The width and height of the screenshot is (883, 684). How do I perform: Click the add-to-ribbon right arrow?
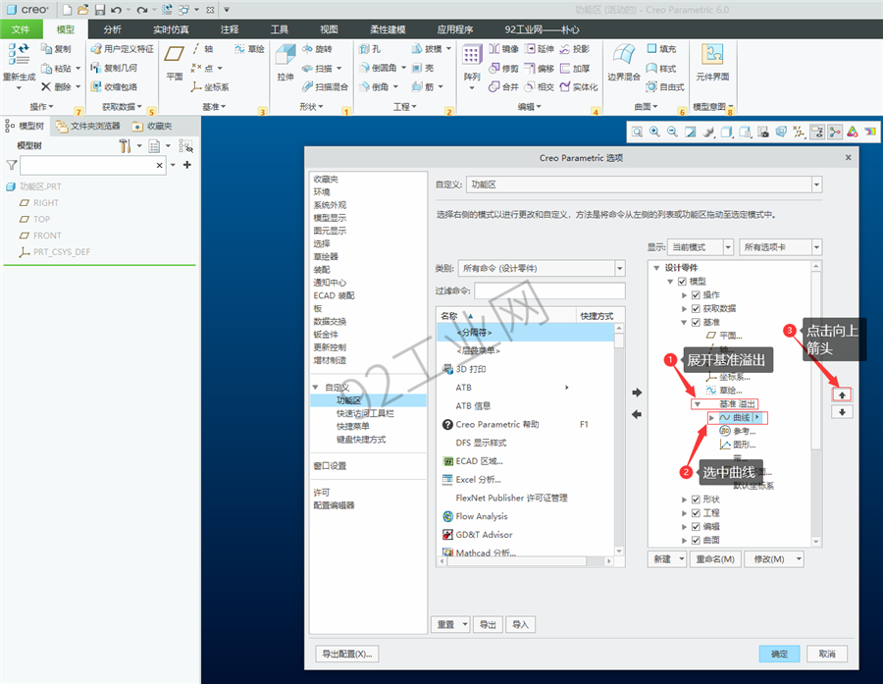click(637, 393)
